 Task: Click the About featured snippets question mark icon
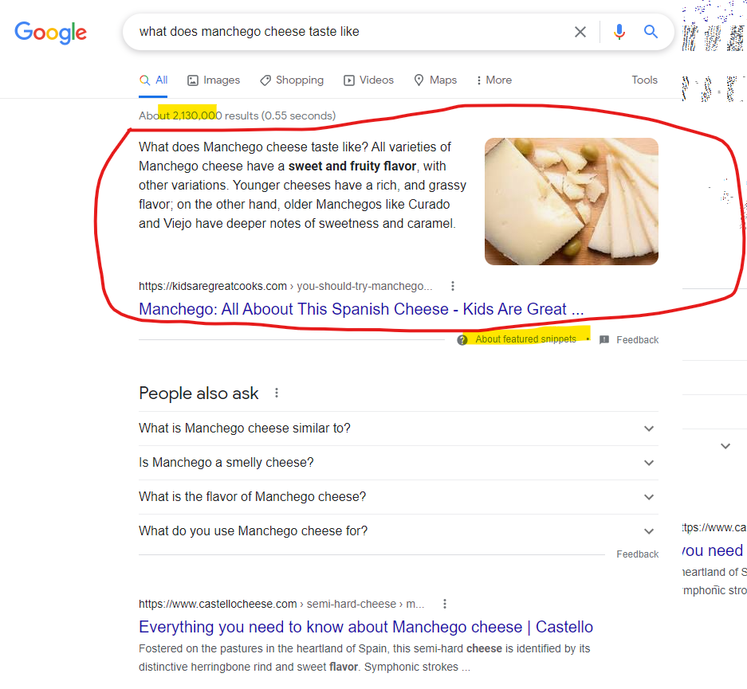click(462, 340)
